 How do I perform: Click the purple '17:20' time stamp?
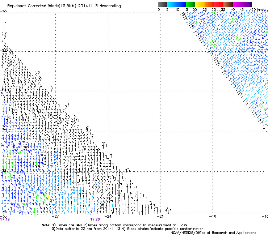(95, 219)
